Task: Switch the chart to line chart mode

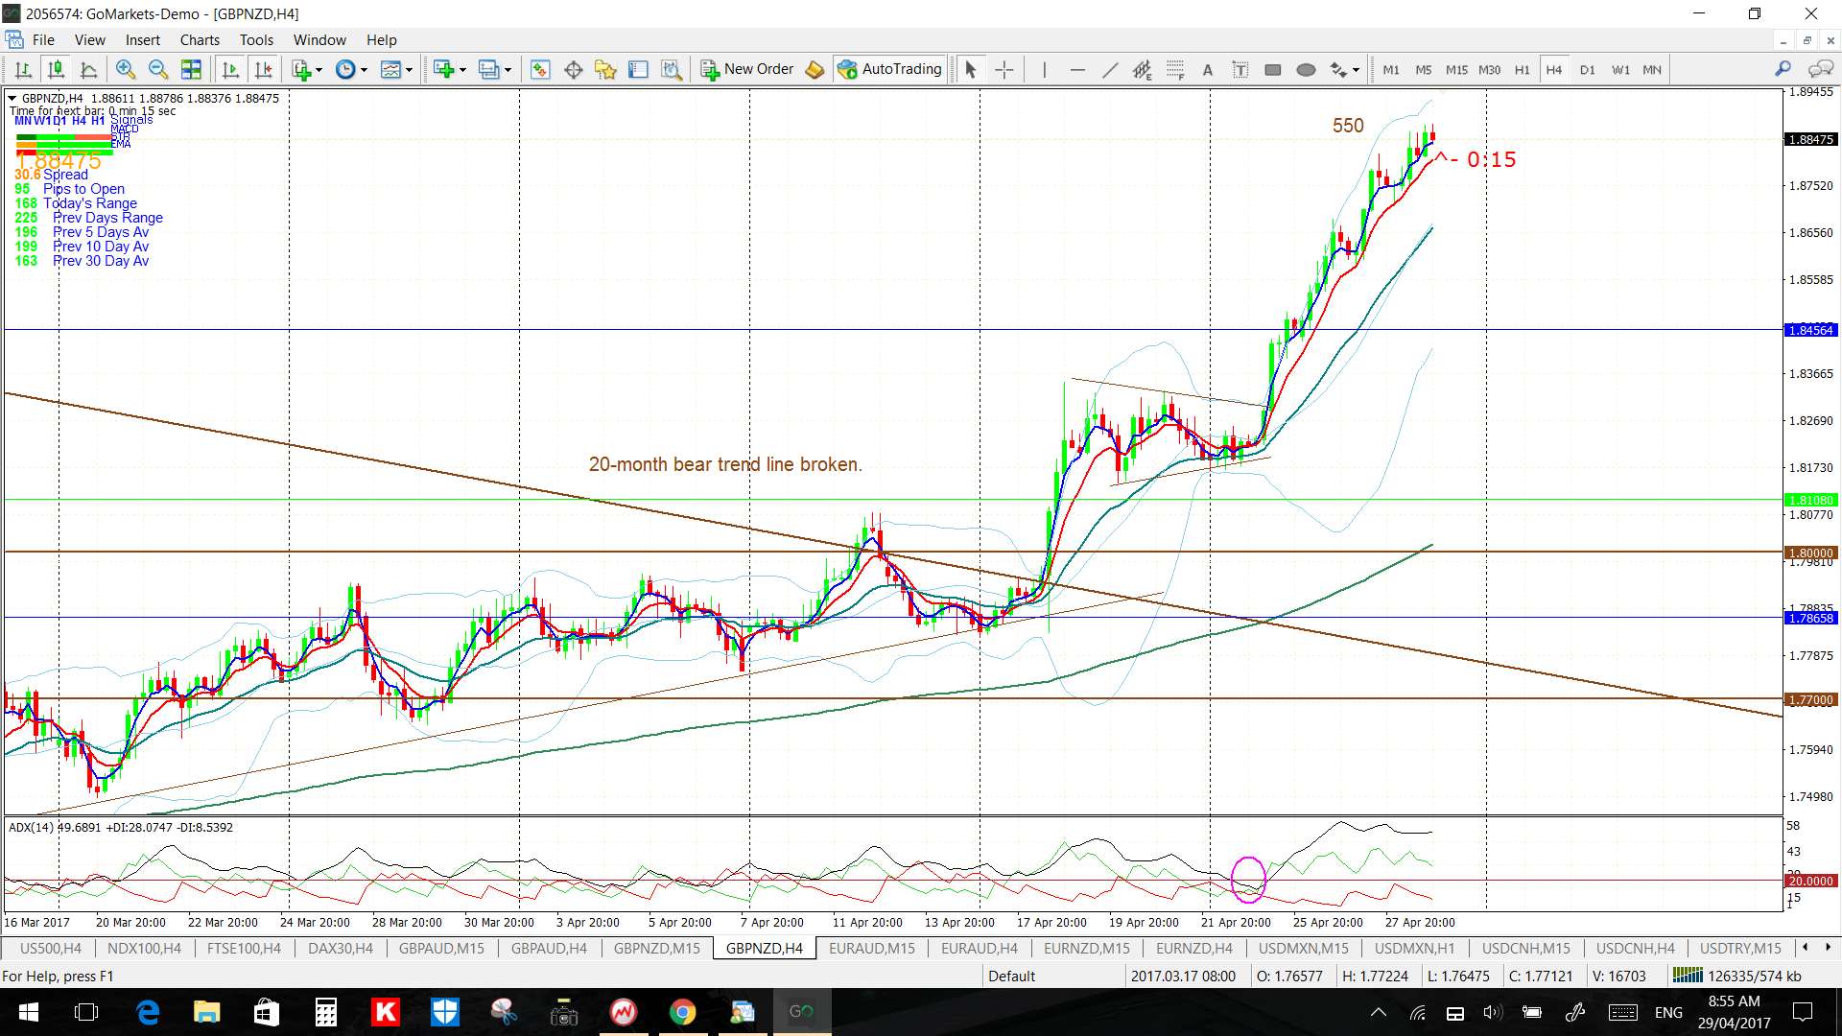Action: tap(89, 69)
